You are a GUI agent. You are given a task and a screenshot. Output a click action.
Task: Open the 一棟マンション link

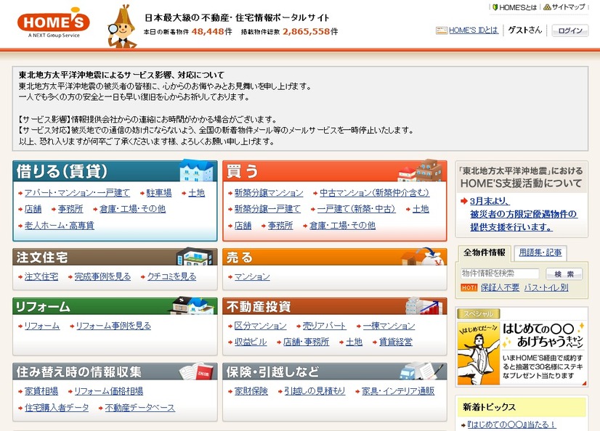coord(389,326)
